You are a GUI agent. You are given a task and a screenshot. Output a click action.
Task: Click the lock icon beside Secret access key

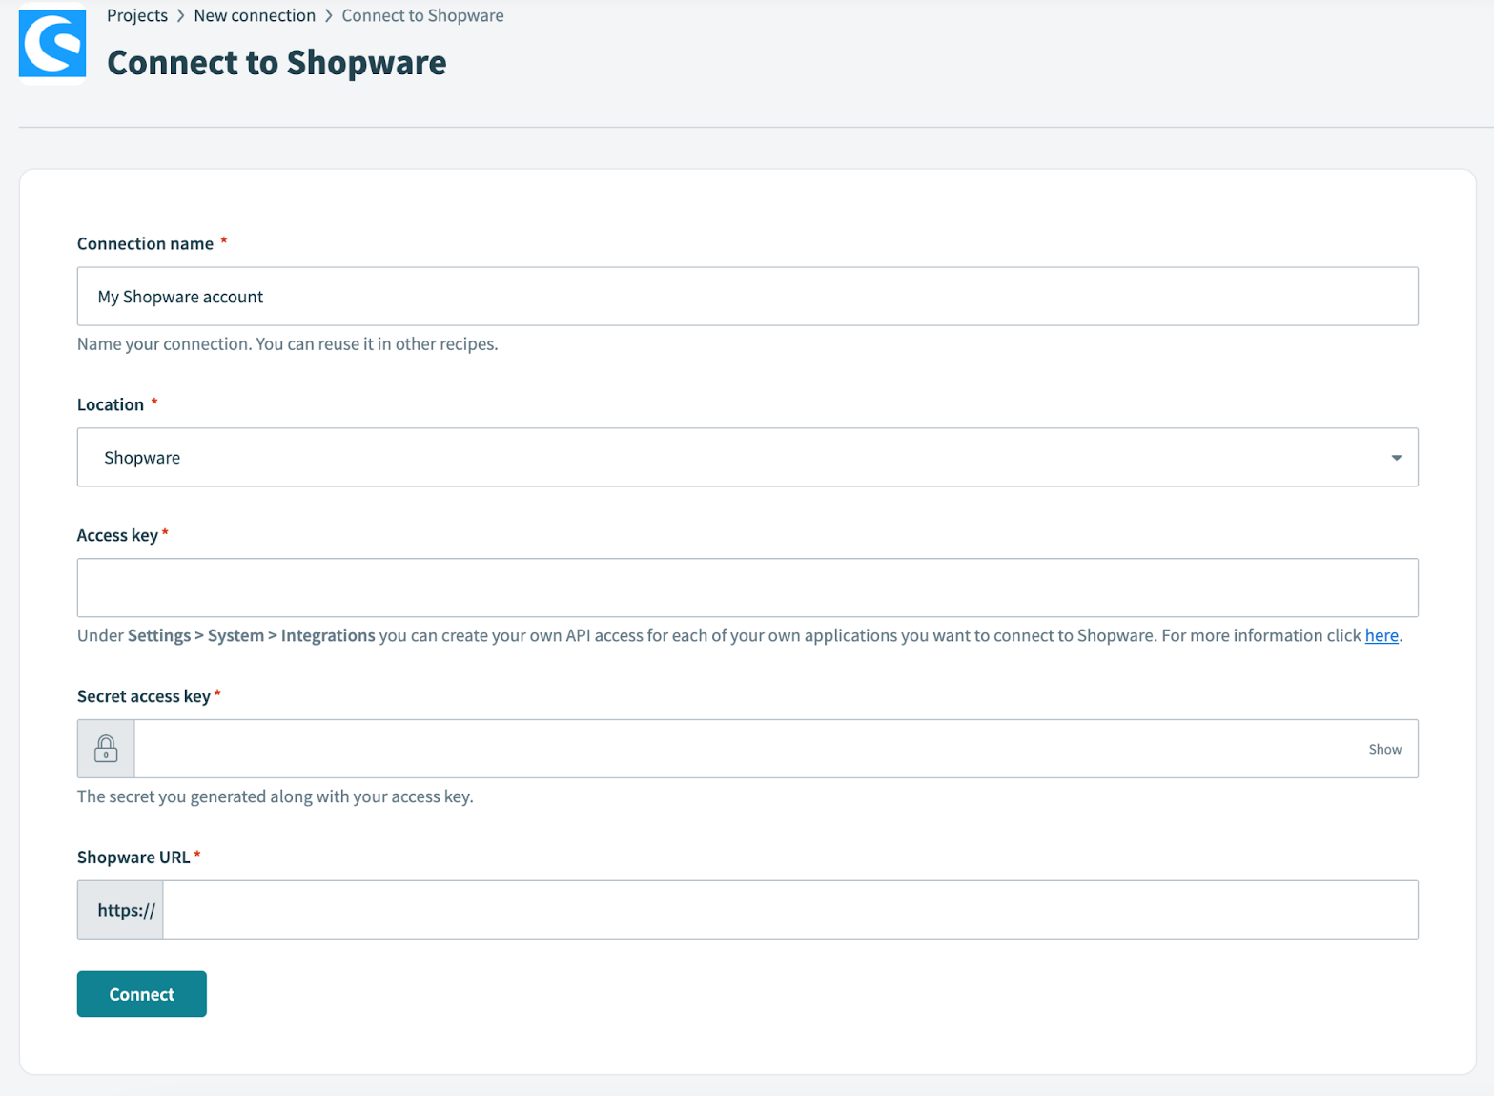105,748
